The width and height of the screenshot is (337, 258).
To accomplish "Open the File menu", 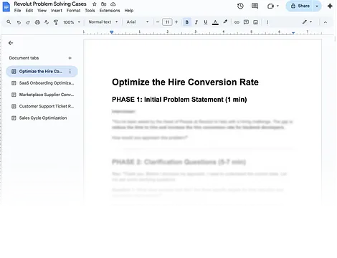I will point(17,11).
